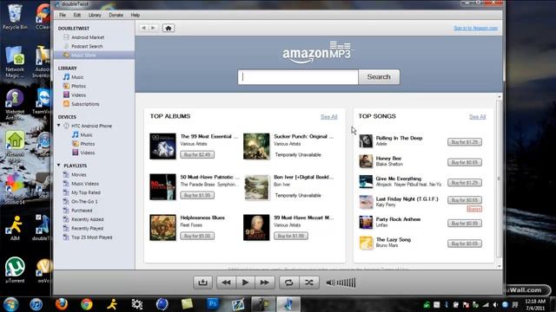This screenshot has height=312, width=556.
Task: Buy Give Me Everything song
Action: tap(465, 183)
